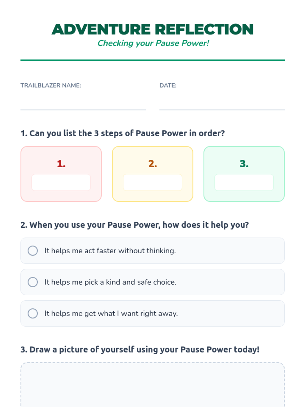Click the 'TRAILBLAZER NAME:' label
Image resolution: width=305 pixels, height=407 pixels.
pos(51,85)
